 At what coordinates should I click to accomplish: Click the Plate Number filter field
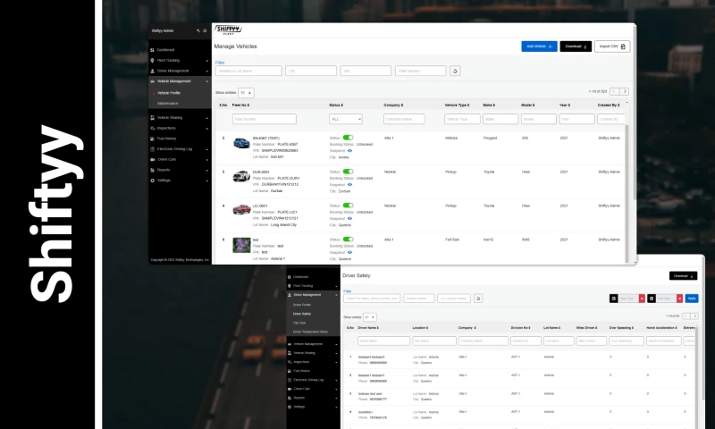tap(420, 71)
